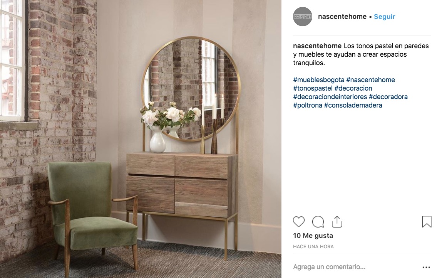This screenshot has width=442, height=278.
Task: Open nascentehome username in header
Action: (x=342, y=17)
